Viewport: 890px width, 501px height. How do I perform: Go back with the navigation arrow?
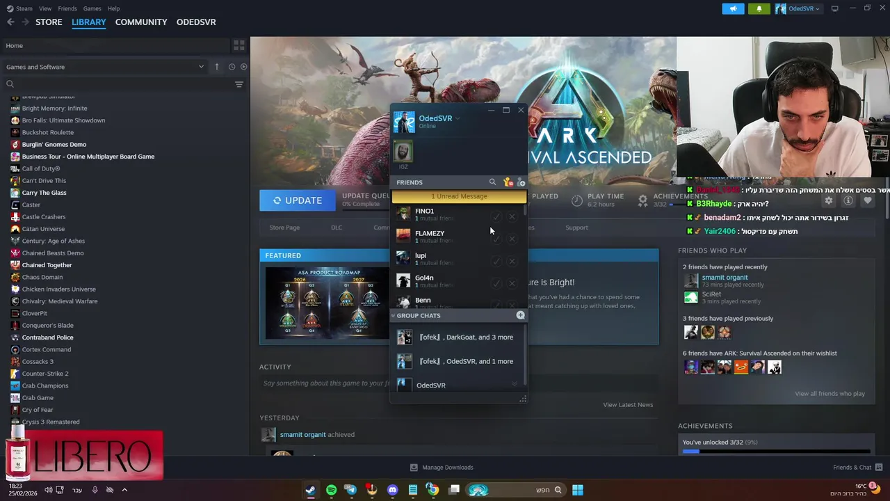click(10, 22)
